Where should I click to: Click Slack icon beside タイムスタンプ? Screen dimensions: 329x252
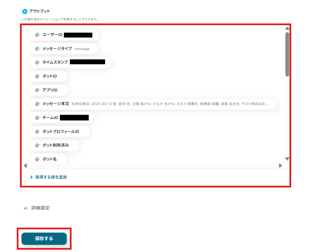coord(37,62)
